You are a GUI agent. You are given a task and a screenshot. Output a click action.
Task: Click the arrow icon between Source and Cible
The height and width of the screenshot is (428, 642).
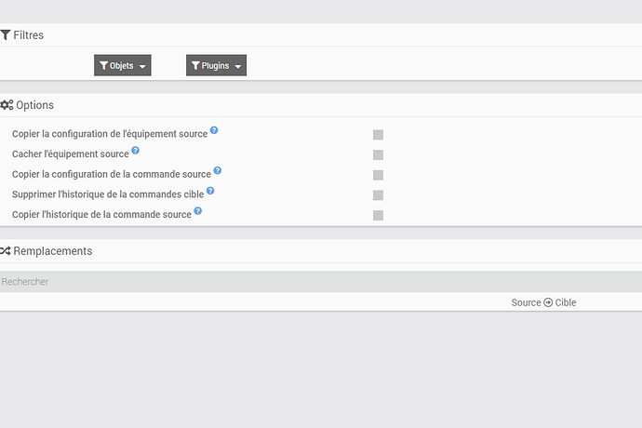[548, 302]
